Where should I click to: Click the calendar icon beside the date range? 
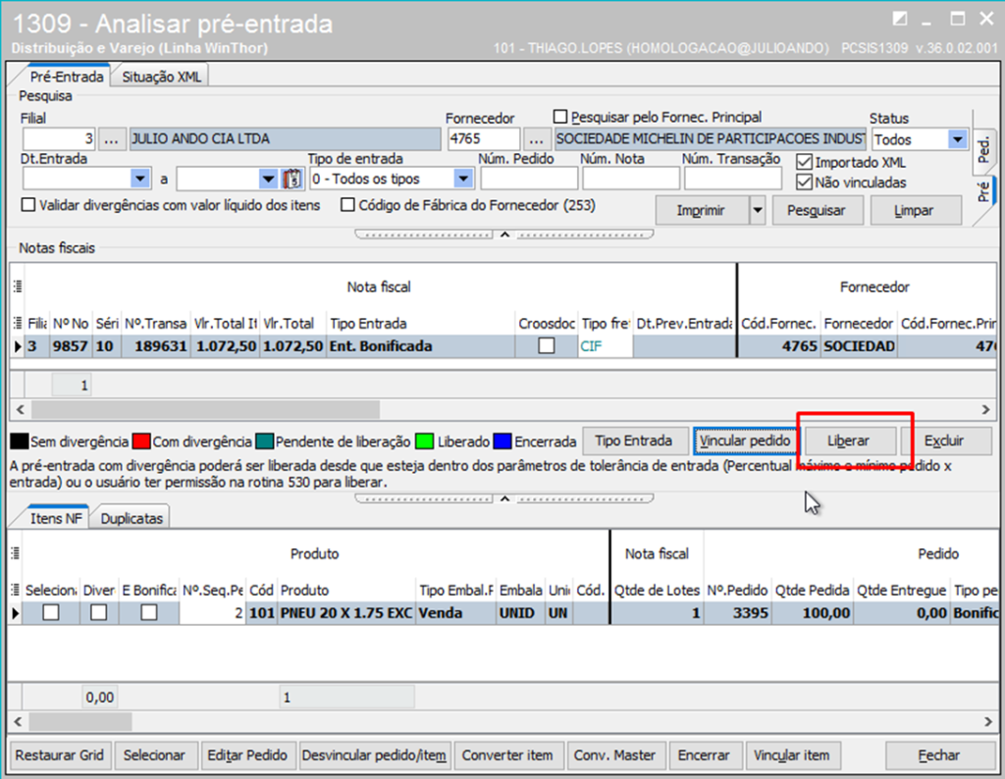[291, 179]
